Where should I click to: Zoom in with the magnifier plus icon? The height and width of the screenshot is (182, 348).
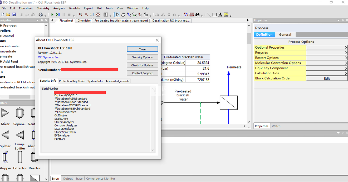pos(81,15)
